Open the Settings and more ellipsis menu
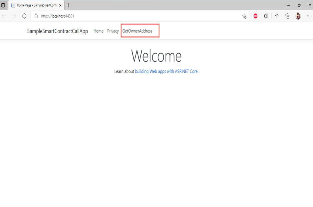The image size is (313, 207). (309, 16)
